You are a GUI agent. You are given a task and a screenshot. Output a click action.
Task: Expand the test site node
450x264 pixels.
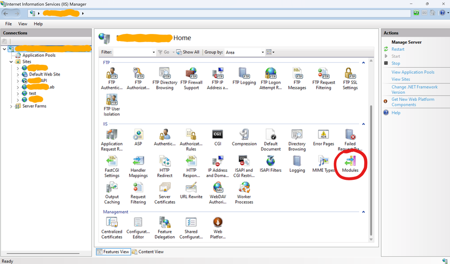[x=18, y=94]
